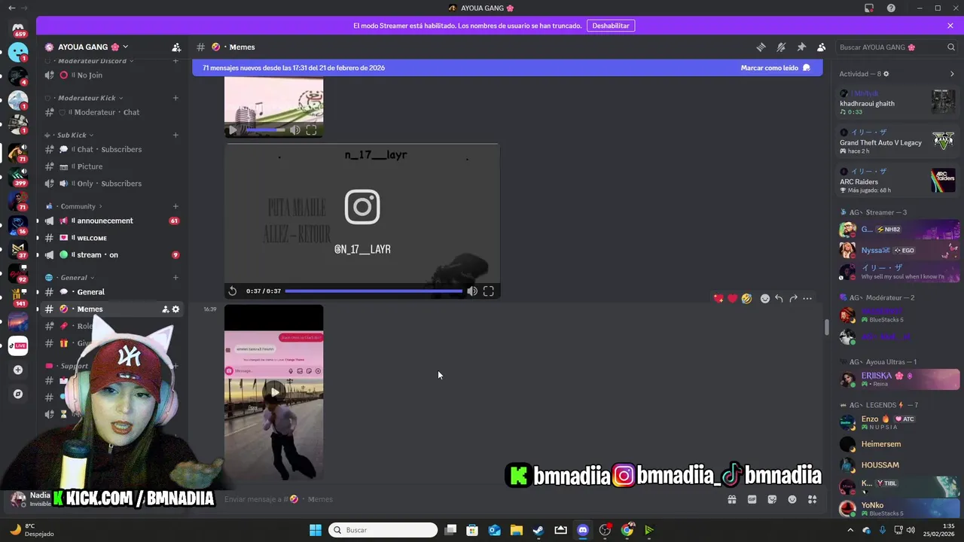Fullscreen the n_17__layr Instagram video

489,291
